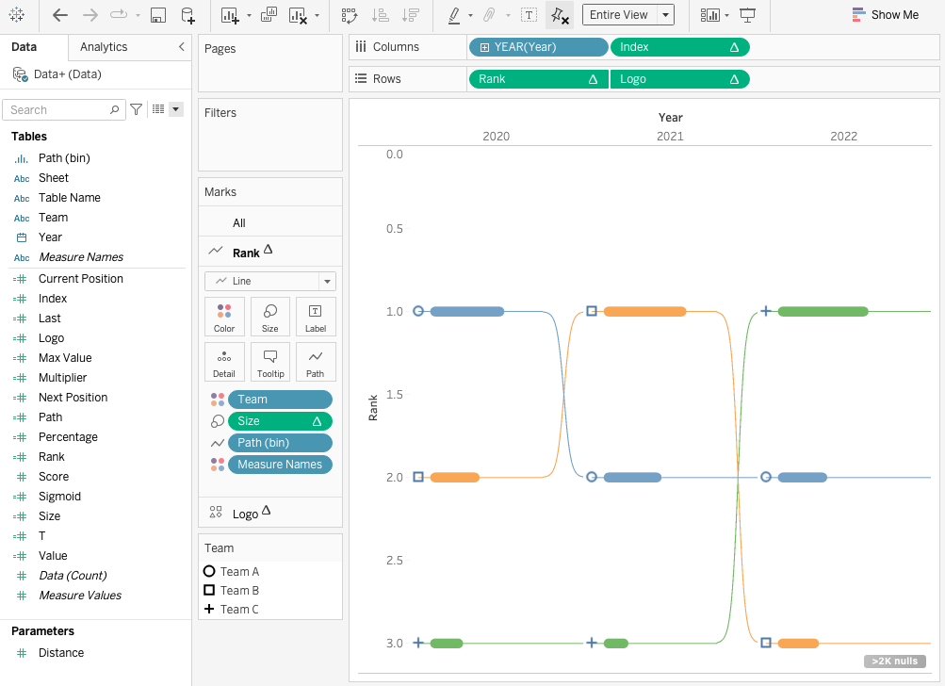Click the 2021 year column header
945x686 pixels.
pyautogui.click(x=670, y=137)
